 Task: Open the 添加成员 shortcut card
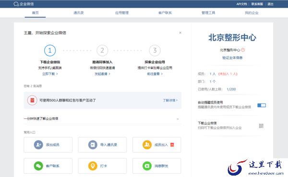48,145
